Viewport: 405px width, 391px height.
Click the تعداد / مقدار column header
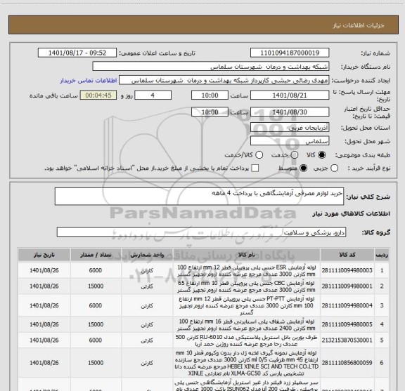(96, 255)
